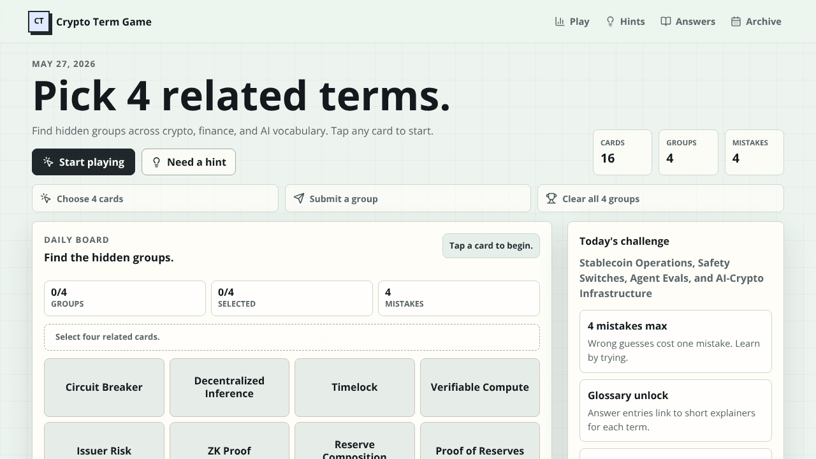Open the Archive nav item
816x459 pixels.
(756, 22)
